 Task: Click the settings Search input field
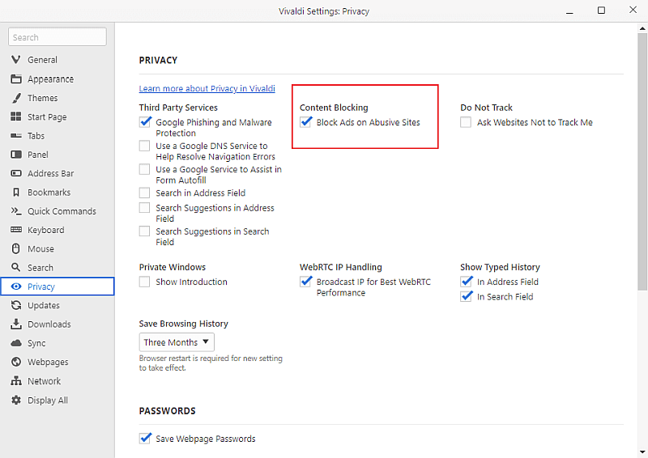click(58, 37)
